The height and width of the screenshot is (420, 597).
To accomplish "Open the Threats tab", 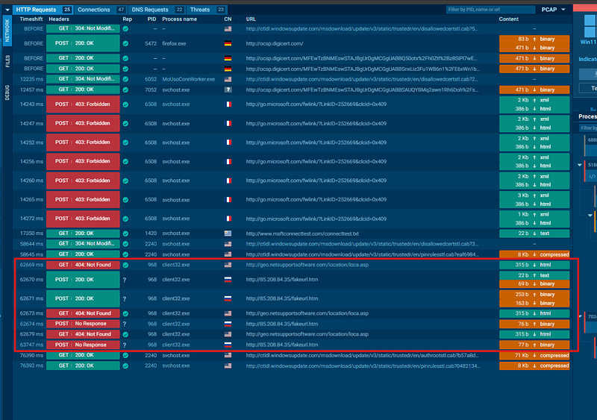I will (207, 10).
